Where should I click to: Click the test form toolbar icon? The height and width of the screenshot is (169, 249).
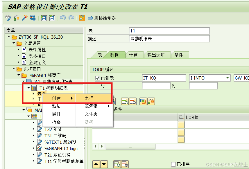(x=33, y=18)
